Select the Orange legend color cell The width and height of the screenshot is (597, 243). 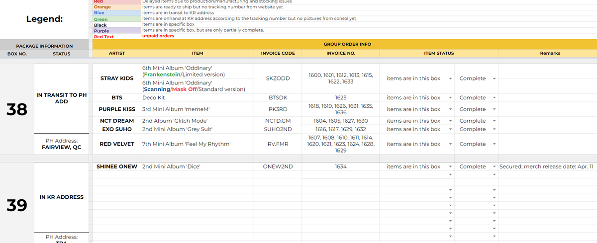117,7
